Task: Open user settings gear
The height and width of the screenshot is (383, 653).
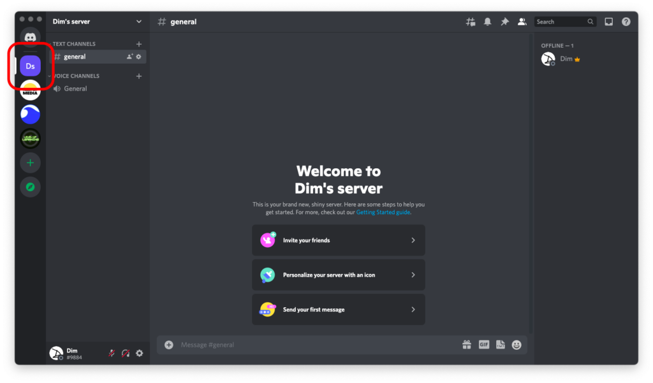Action: pos(140,354)
